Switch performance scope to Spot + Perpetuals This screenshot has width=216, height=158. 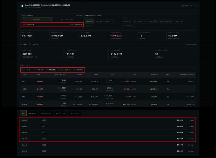point(67,19)
